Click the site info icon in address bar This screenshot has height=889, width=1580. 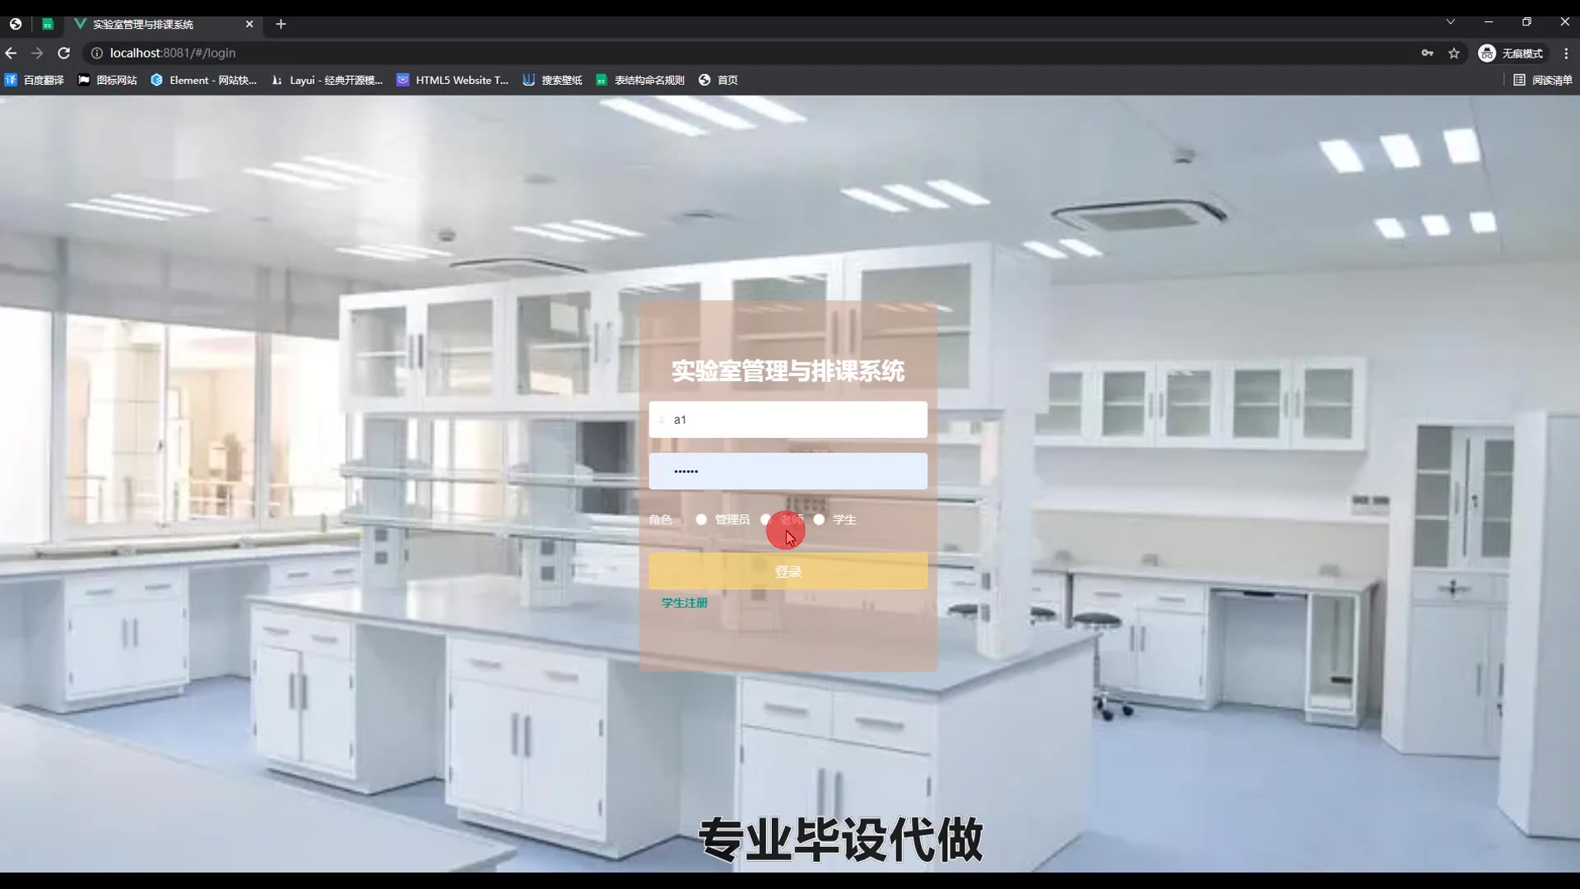point(96,53)
